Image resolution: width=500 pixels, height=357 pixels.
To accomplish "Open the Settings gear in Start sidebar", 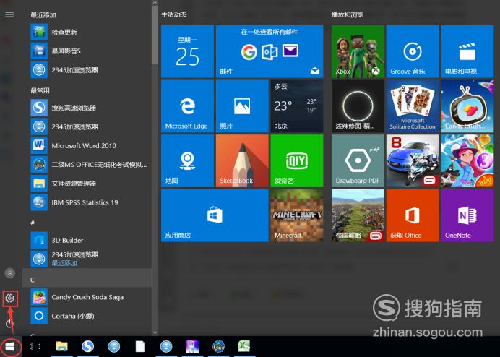I will [10, 298].
